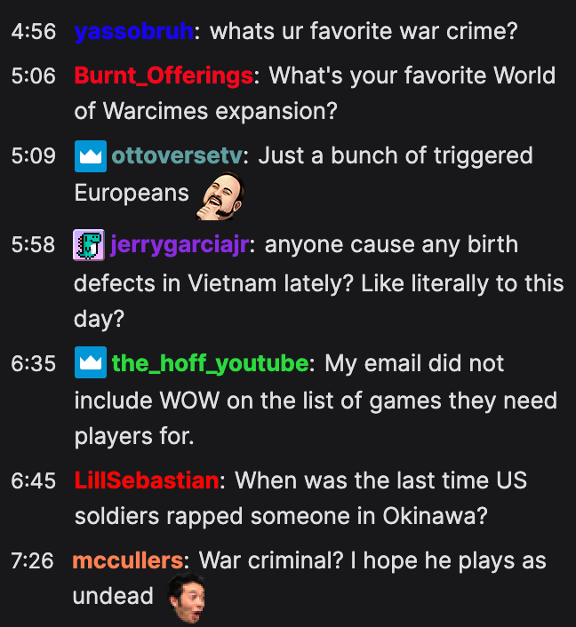Click the Prime crown badge beside ottoversetv
This screenshot has height=627, width=576.
click(x=91, y=156)
